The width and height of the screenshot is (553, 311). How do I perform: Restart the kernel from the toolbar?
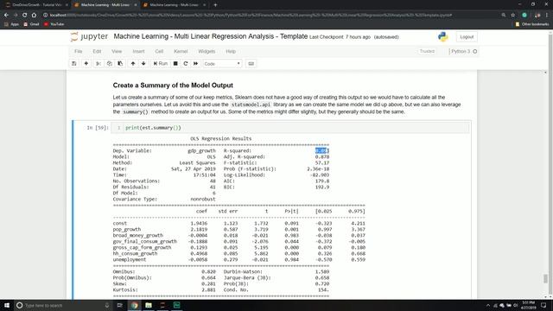[186, 63]
